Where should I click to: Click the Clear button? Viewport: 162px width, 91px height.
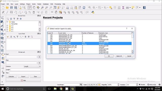pos(35,76)
